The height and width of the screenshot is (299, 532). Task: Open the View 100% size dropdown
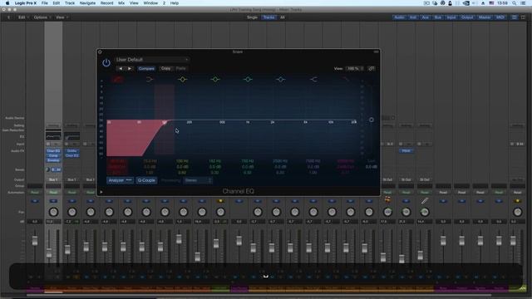point(355,68)
